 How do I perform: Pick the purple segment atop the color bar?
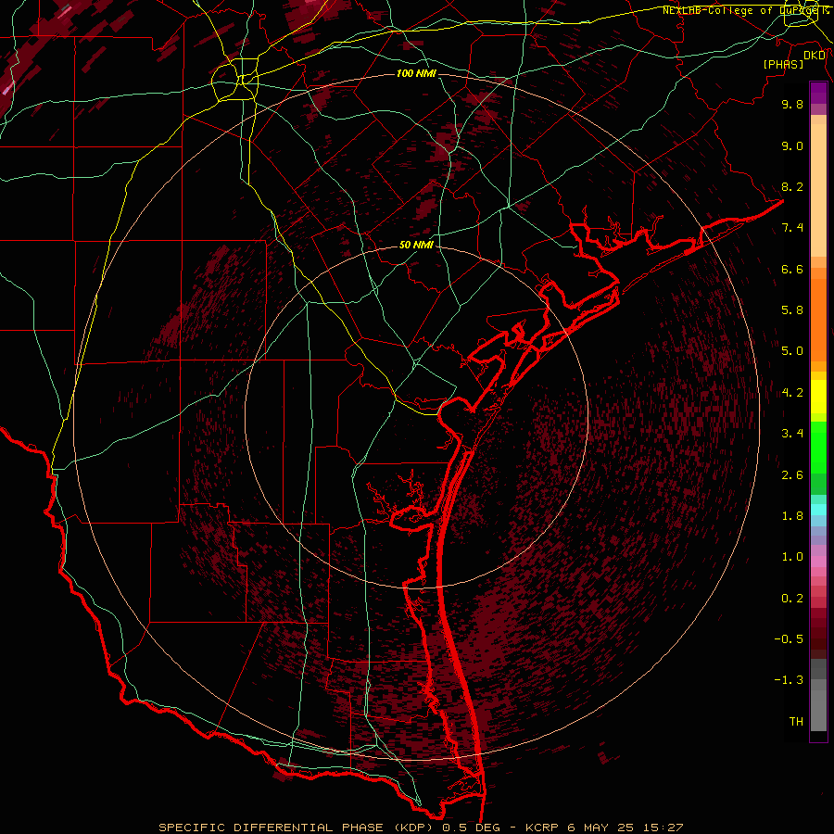[818, 93]
